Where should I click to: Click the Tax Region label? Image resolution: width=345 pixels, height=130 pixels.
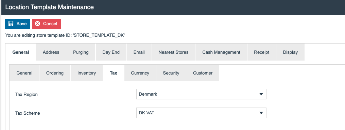coord(27,95)
